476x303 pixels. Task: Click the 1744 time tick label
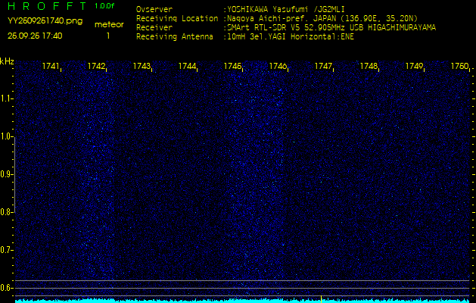click(x=187, y=66)
